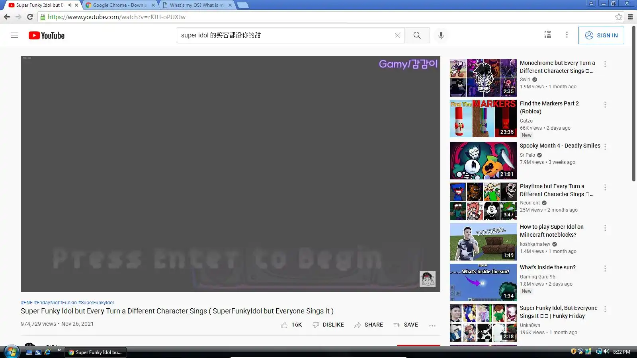Open the Monochrome video thumbnail
This screenshot has height=358, width=637.
coord(483,78)
